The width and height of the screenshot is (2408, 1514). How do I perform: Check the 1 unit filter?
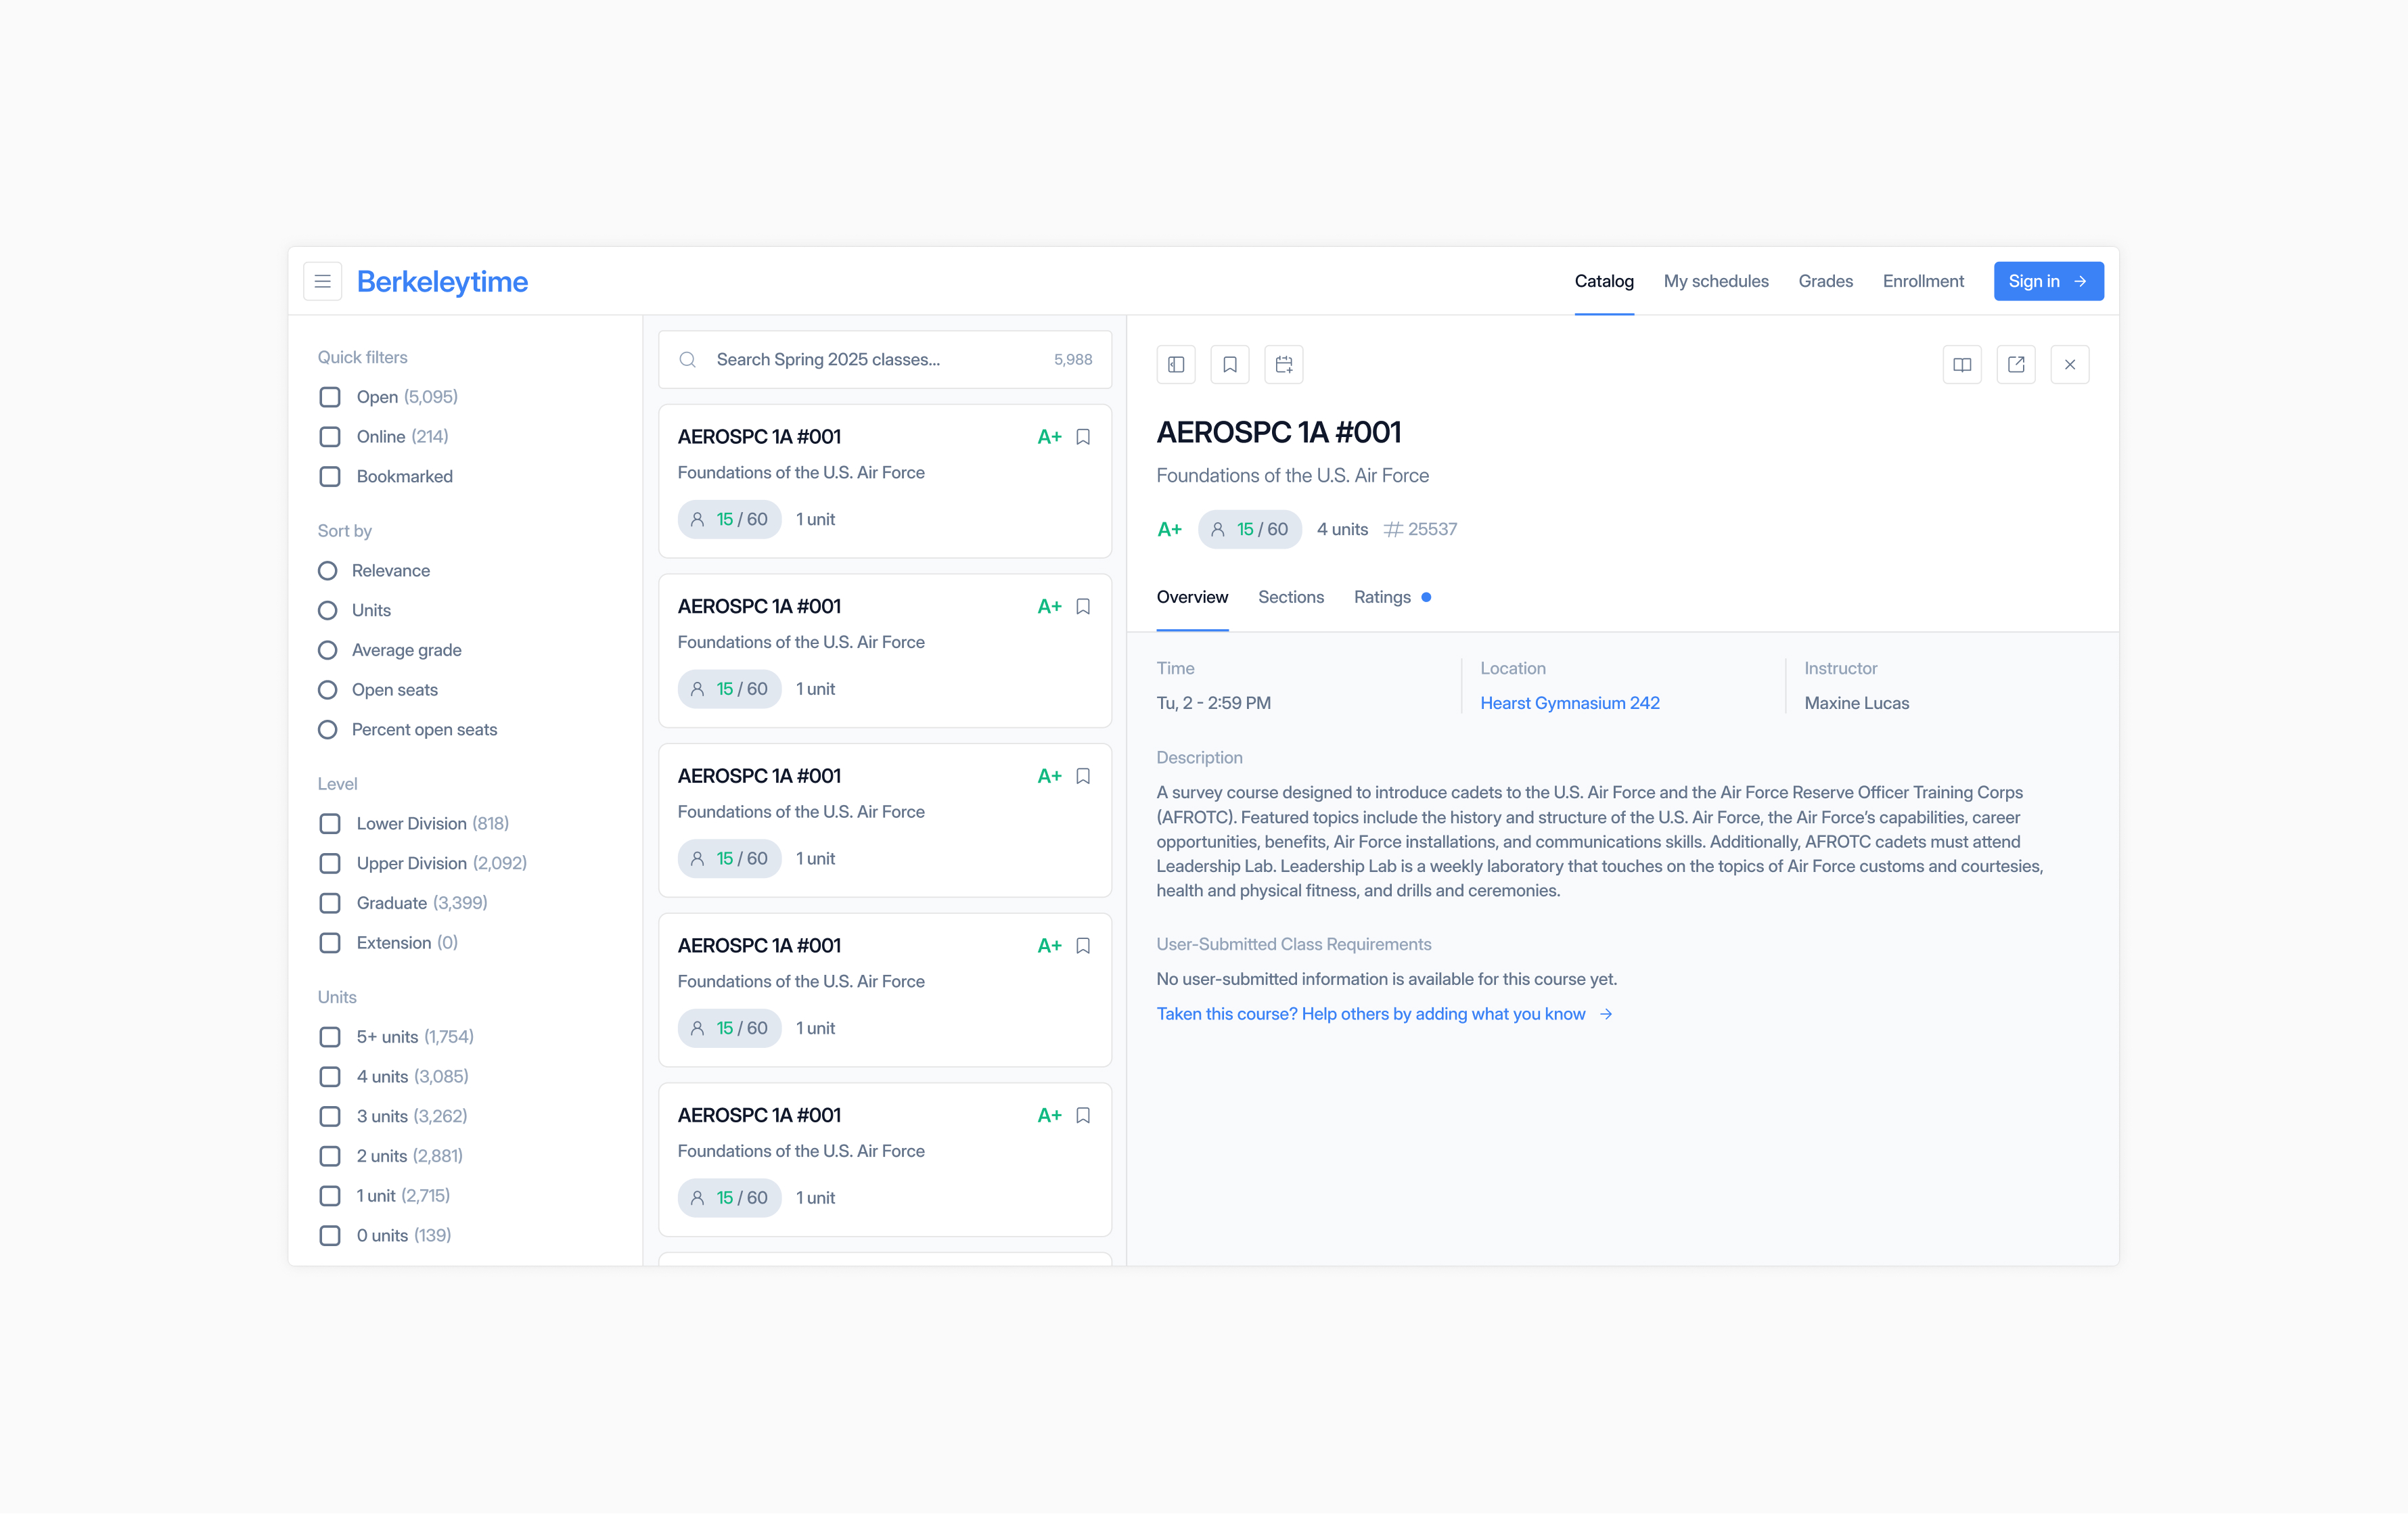[330, 1196]
